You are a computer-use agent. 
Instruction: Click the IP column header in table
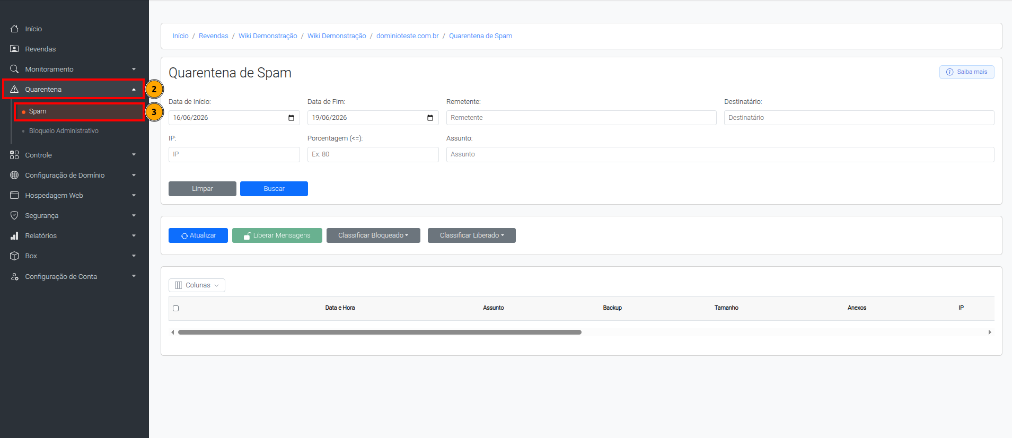(x=961, y=308)
